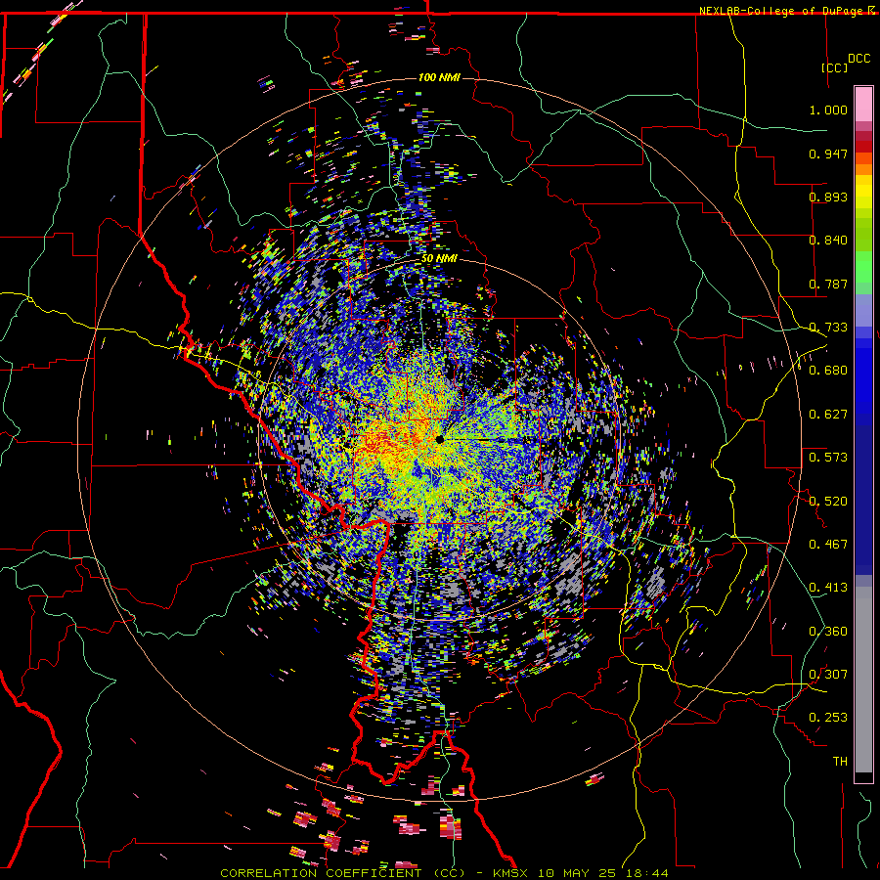Click the 100 NMI range ring label
This screenshot has height=880, width=880.
(439, 77)
